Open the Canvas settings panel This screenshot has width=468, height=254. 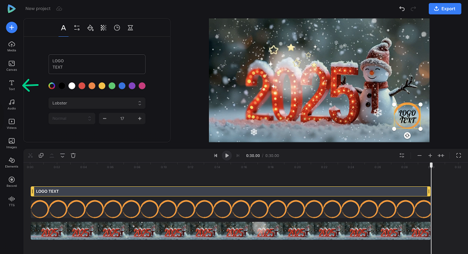(12, 66)
